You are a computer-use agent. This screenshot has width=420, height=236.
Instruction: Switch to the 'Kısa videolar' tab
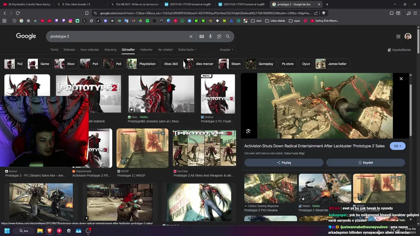(x=90, y=50)
